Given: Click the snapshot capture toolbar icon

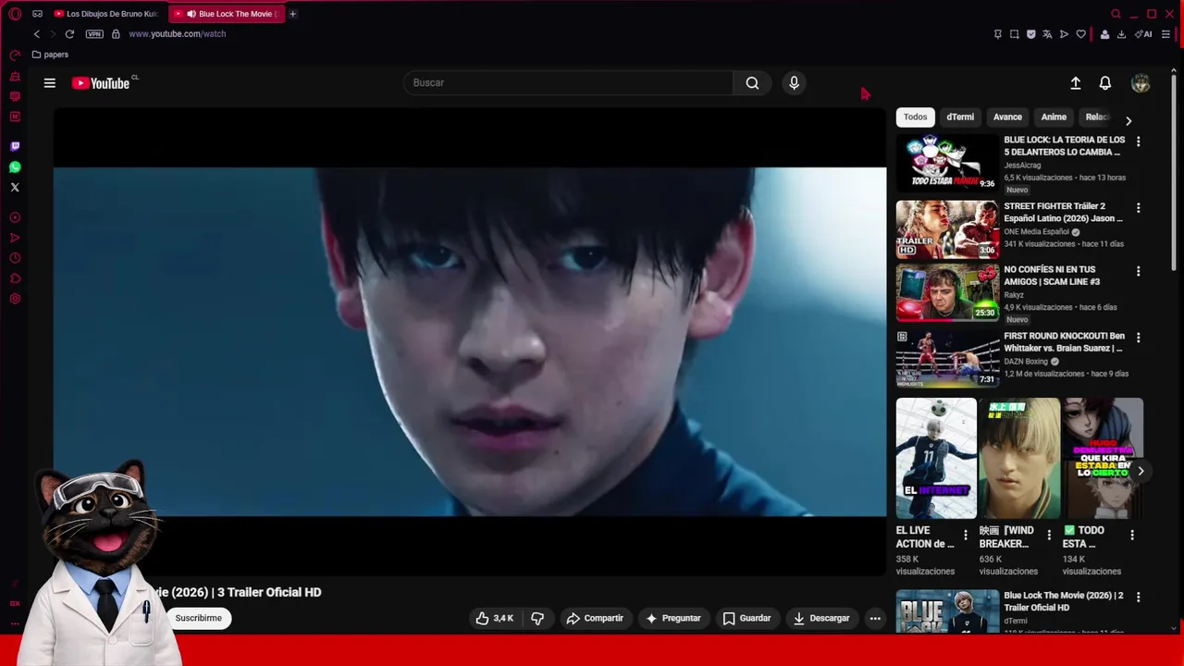Looking at the screenshot, I should pos(1014,34).
